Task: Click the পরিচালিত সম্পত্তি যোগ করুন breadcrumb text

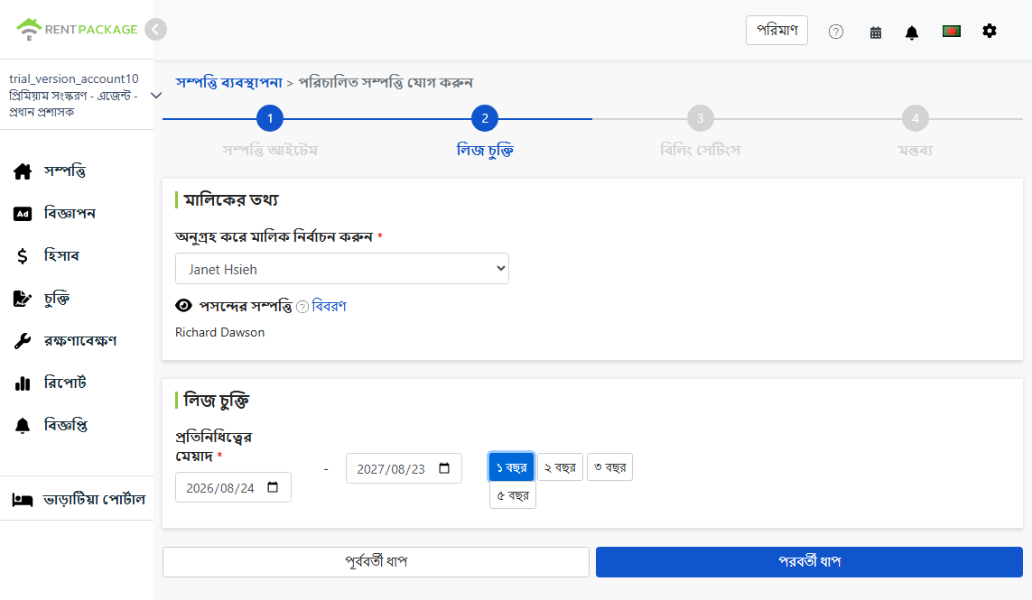Action: pos(386,82)
